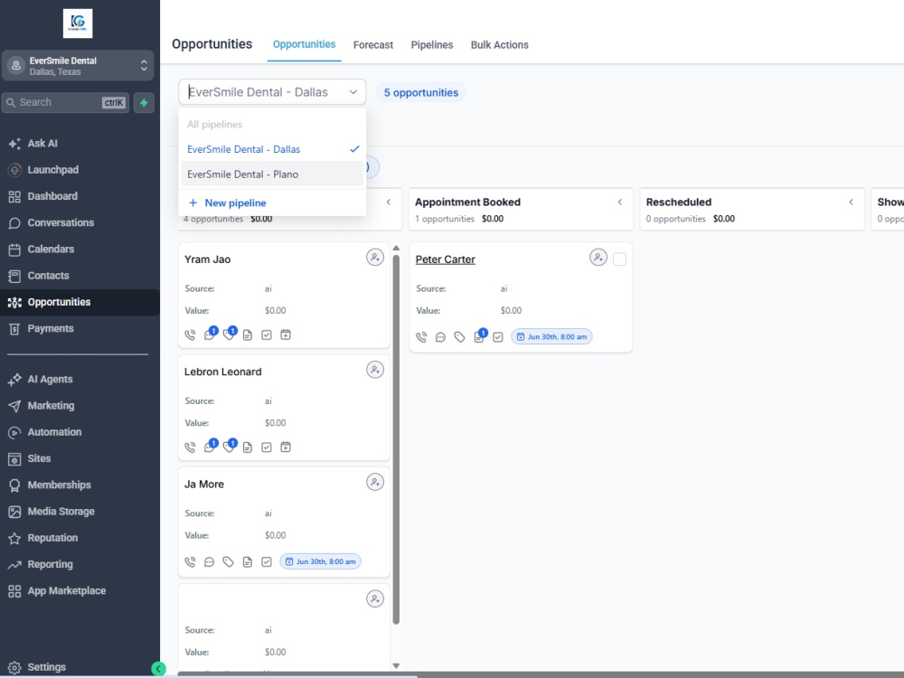Go to Launchpad in sidebar
The image size is (904, 678).
(52, 170)
